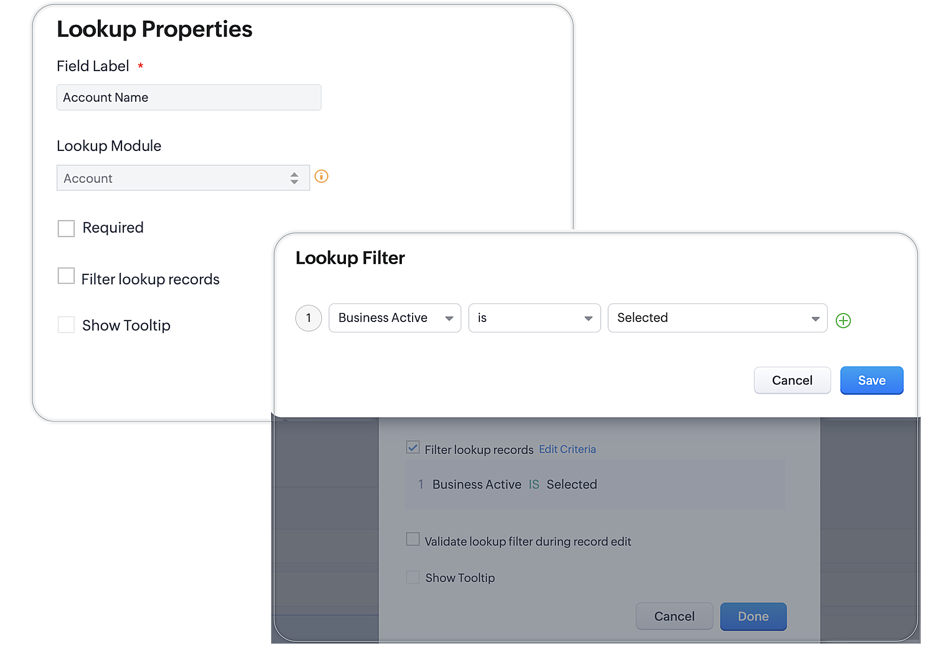Screen dimensions: 940x659
Task: Toggle the Required checkbox
Action: point(66,228)
